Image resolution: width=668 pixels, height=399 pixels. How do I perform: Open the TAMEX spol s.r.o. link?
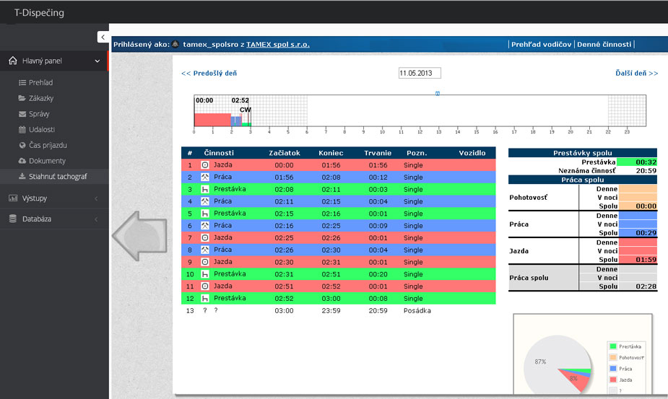click(278, 44)
